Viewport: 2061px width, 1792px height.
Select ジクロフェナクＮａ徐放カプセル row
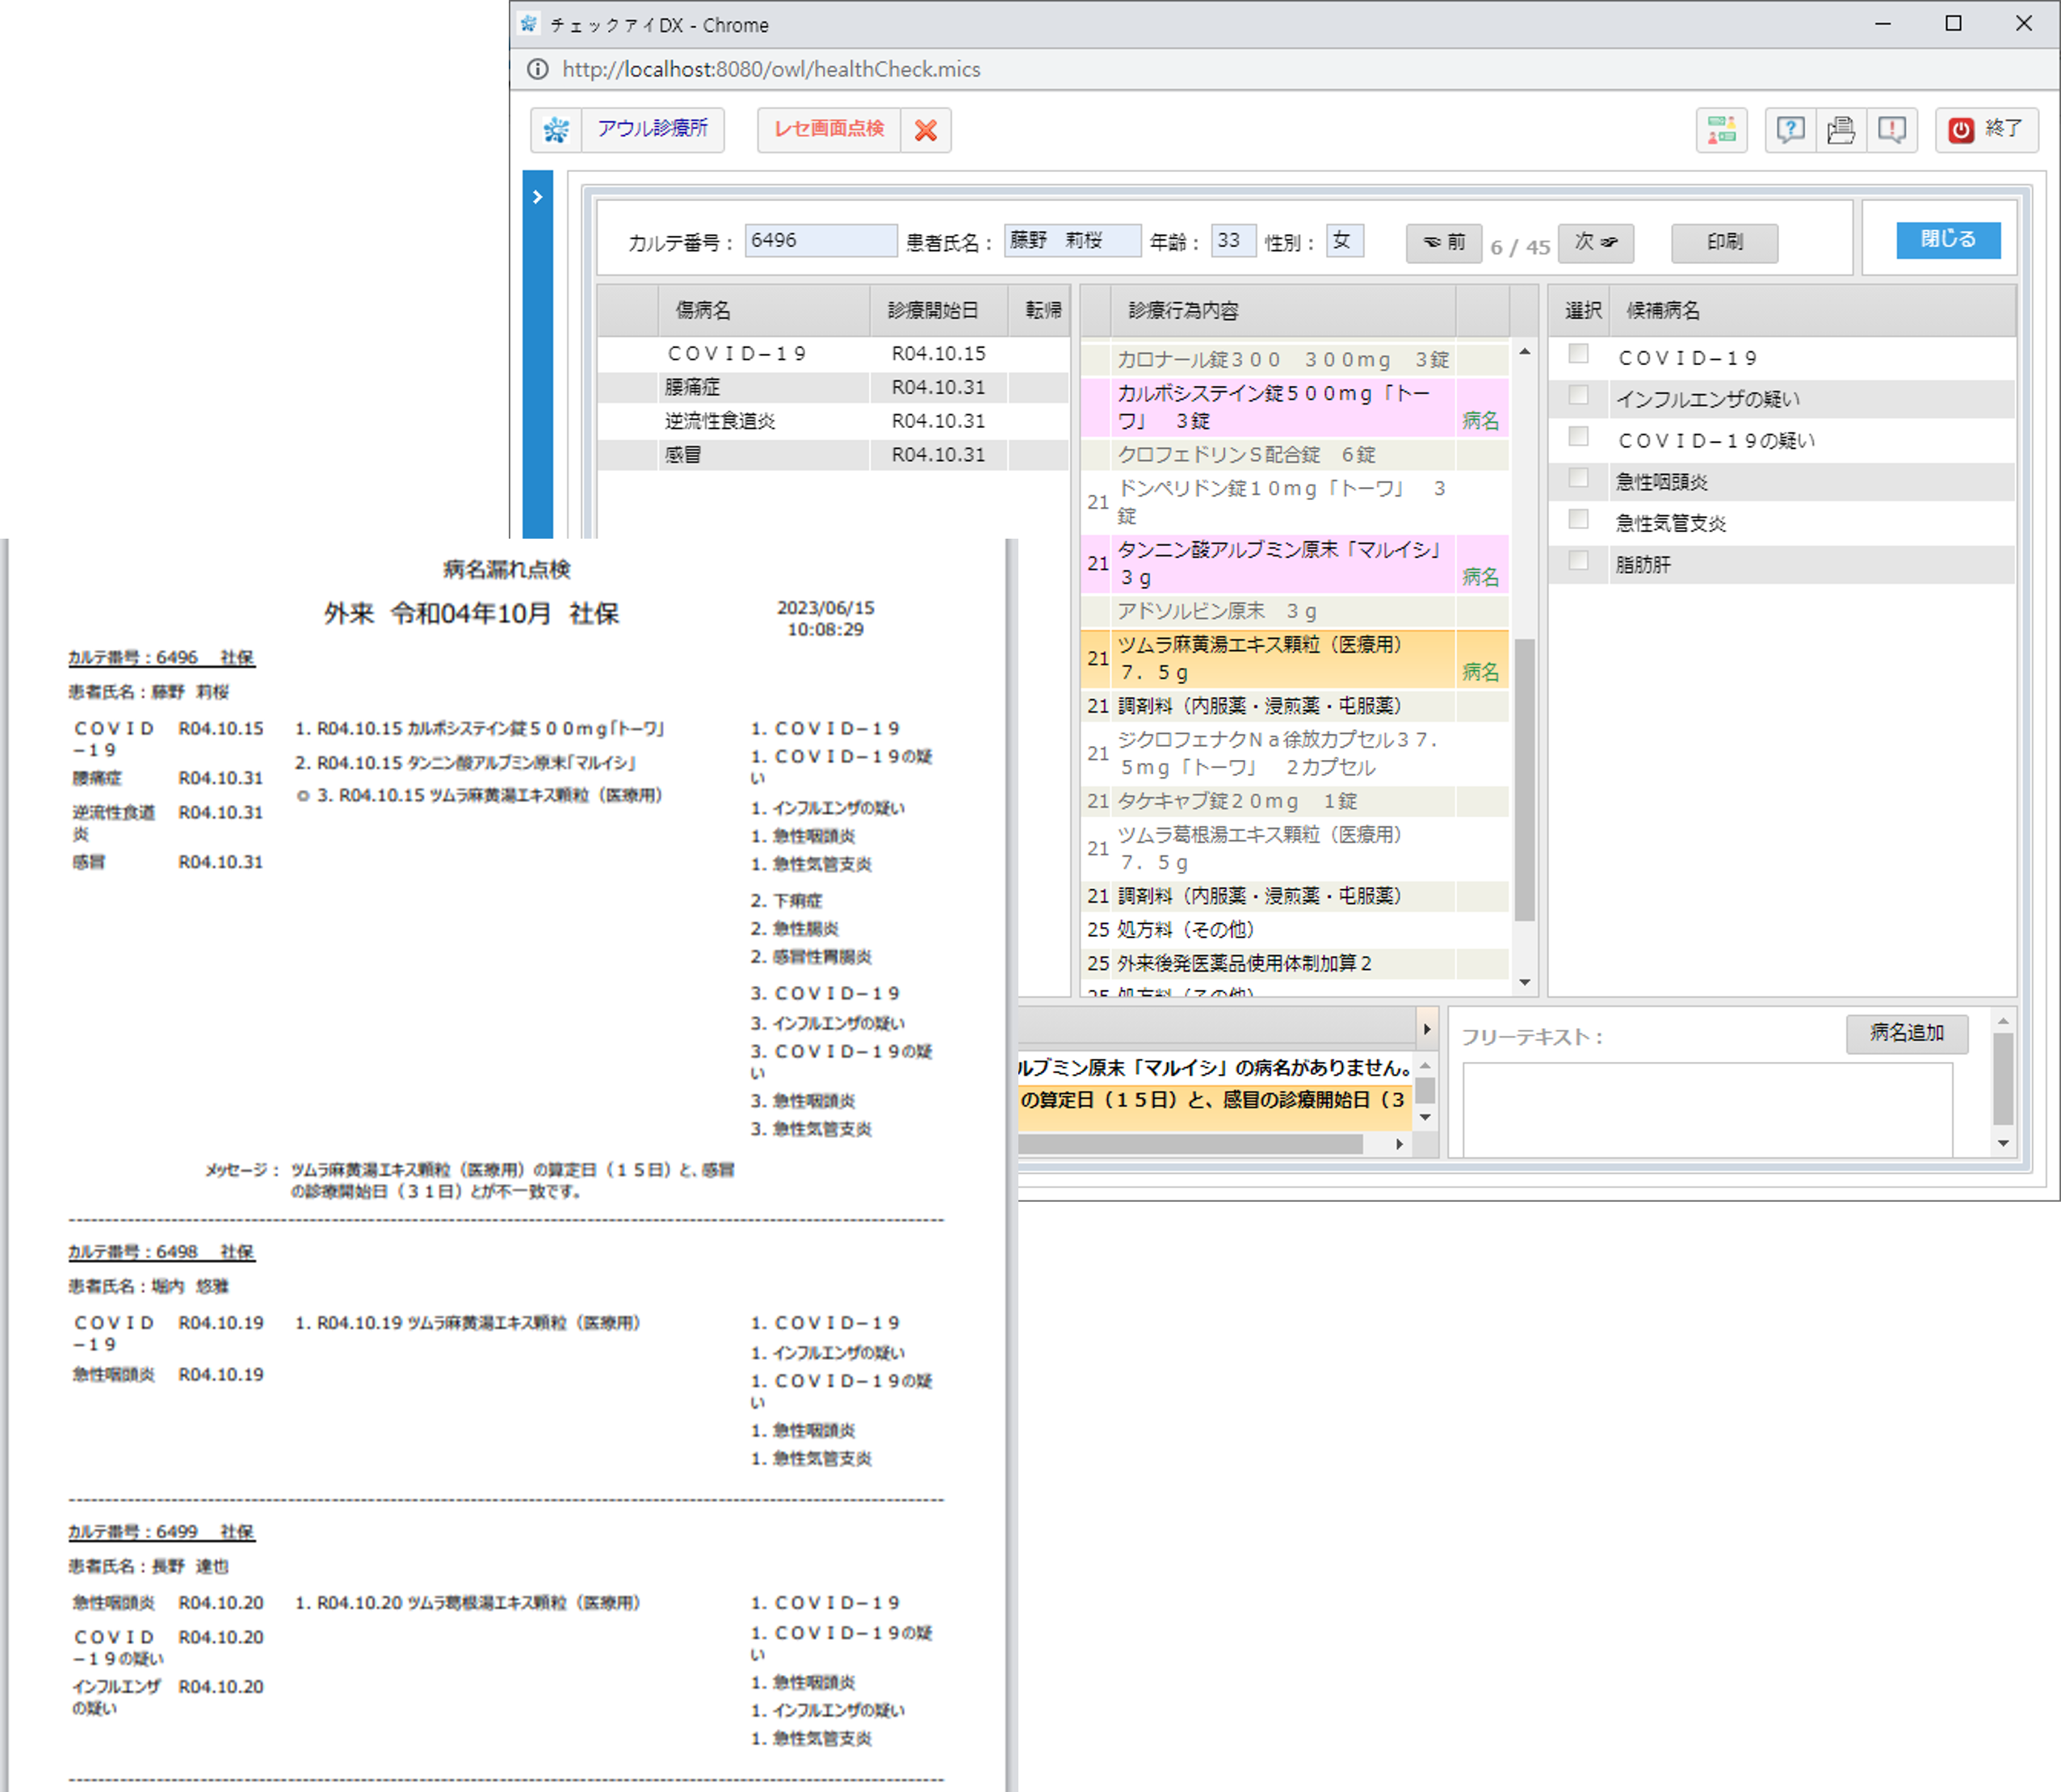pyautogui.click(x=1294, y=754)
